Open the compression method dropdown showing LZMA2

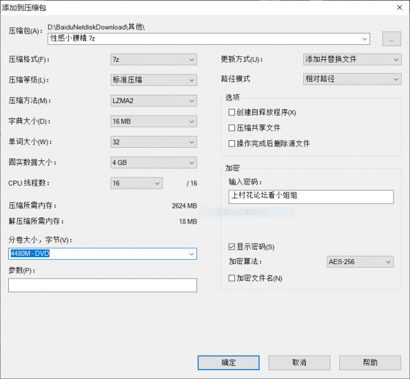pos(154,100)
